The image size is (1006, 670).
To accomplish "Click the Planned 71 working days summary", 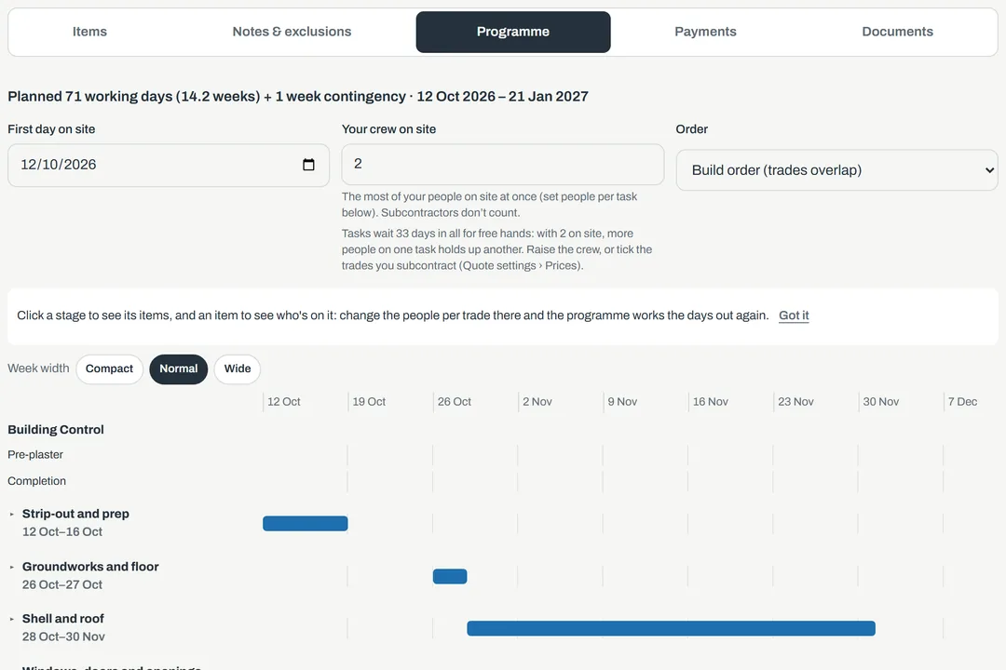I will pos(298,96).
